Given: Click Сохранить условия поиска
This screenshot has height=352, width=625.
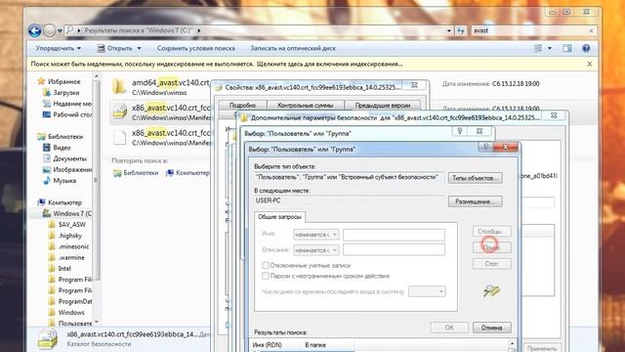Looking at the screenshot, I should click(195, 48).
